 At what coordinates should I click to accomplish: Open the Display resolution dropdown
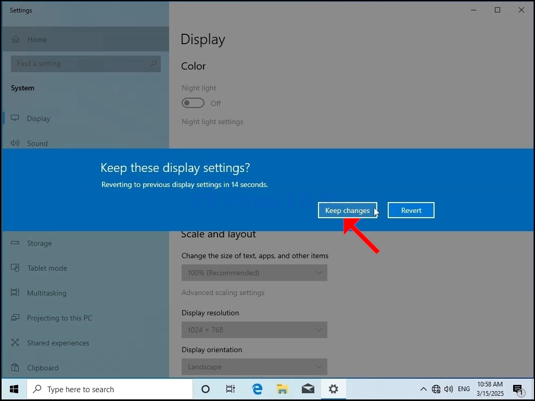[x=254, y=330]
